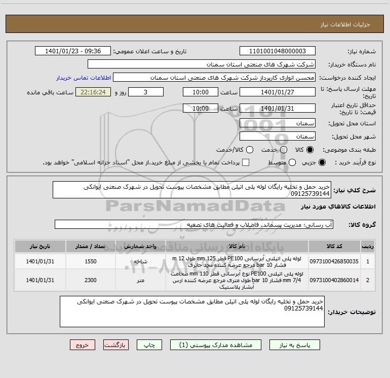Click the بازگشت back button

[x=116, y=345]
